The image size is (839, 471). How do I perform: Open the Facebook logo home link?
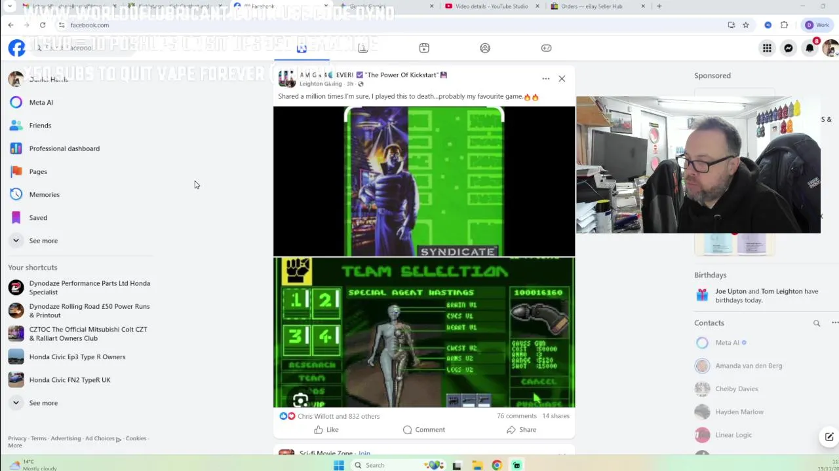pos(16,48)
